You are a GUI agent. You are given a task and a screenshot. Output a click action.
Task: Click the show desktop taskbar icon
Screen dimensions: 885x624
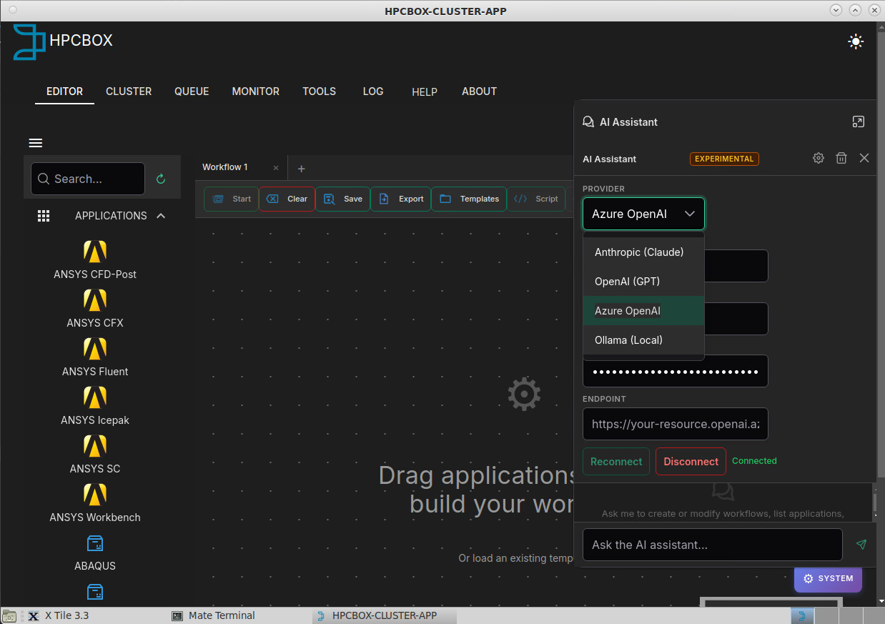(x=9, y=615)
